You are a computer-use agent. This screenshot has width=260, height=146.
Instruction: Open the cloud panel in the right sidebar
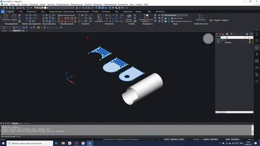pyautogui.click(x=257, y=81)
